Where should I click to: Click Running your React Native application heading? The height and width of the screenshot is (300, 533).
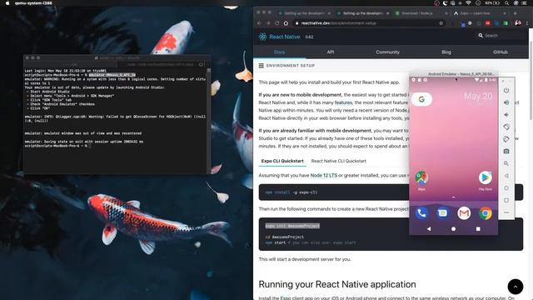(x=337, y=284)
